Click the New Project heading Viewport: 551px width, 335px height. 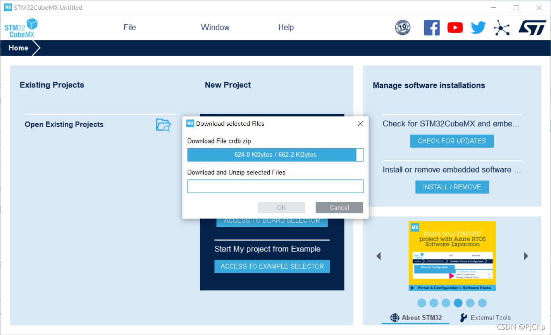click(228, 85)
